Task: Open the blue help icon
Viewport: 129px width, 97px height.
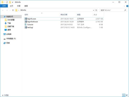Action: pyautogui.click(x=127, y=6)
